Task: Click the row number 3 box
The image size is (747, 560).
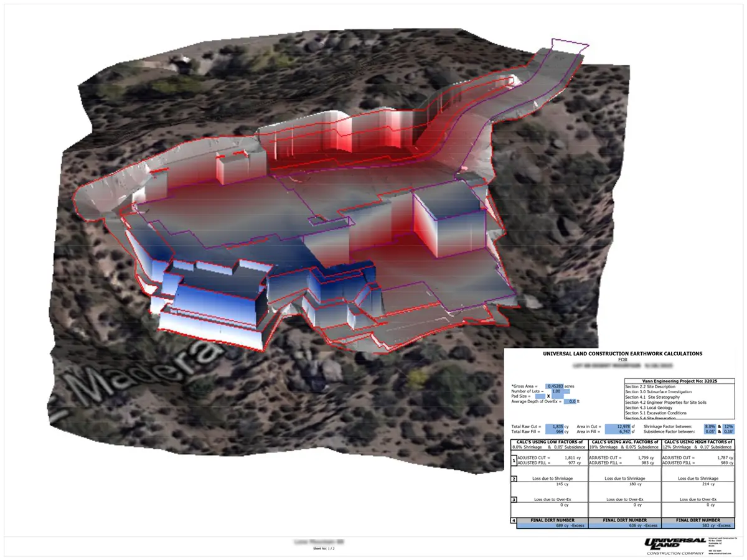Action: click(x=514, y=500)
